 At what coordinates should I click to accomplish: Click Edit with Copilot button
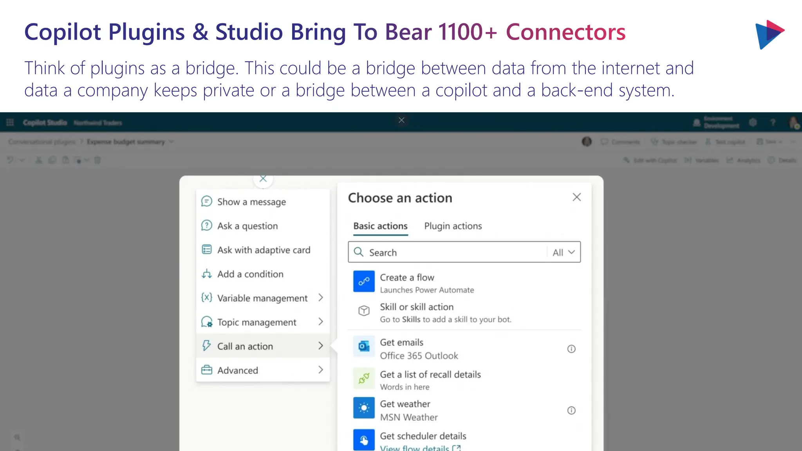click(650, 160)
